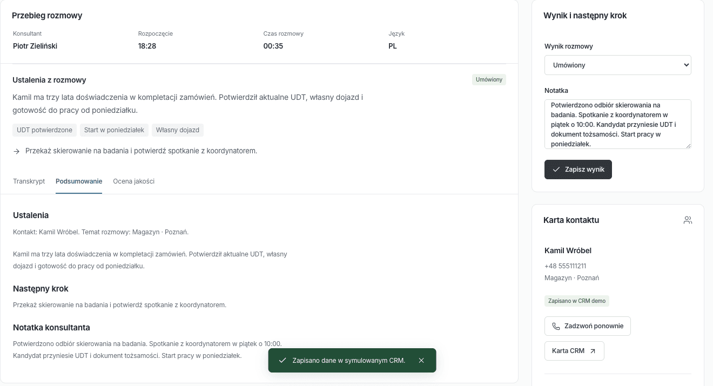713x386 pixels.
Task: Click the Ustalenia z rozmowy heading
Action: tap(49, 80)
